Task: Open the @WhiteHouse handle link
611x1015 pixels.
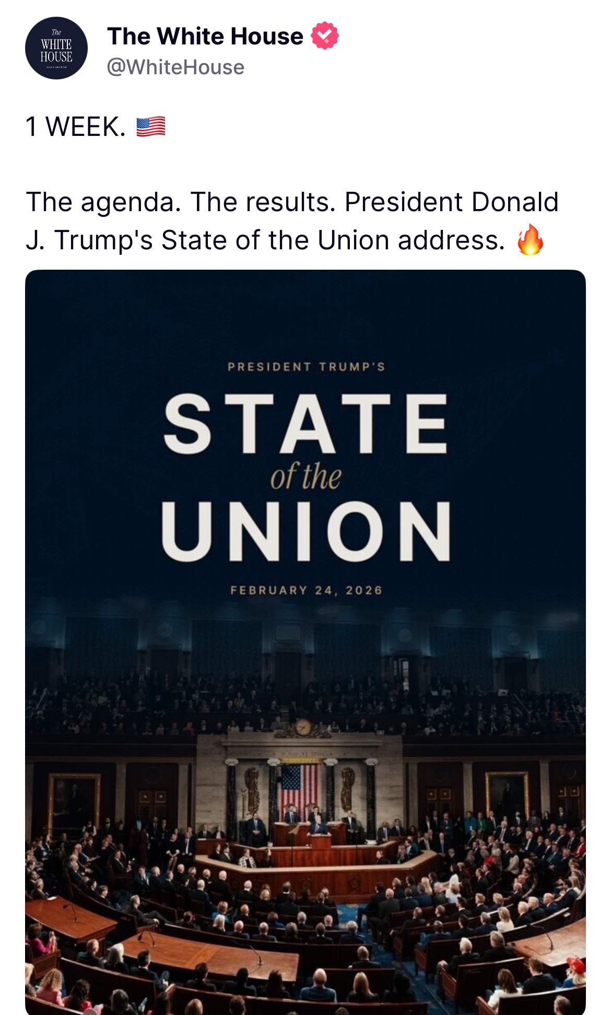Action: [175, 67]
